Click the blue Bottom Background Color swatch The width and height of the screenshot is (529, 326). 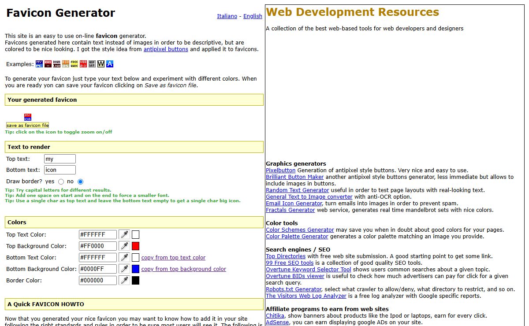click(x=135, y=269)
